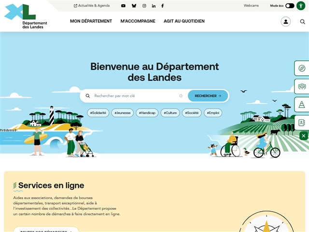Go to the Département des Landes logo
The width and height of the screenshot is (309, 232).
click(26, 16)
